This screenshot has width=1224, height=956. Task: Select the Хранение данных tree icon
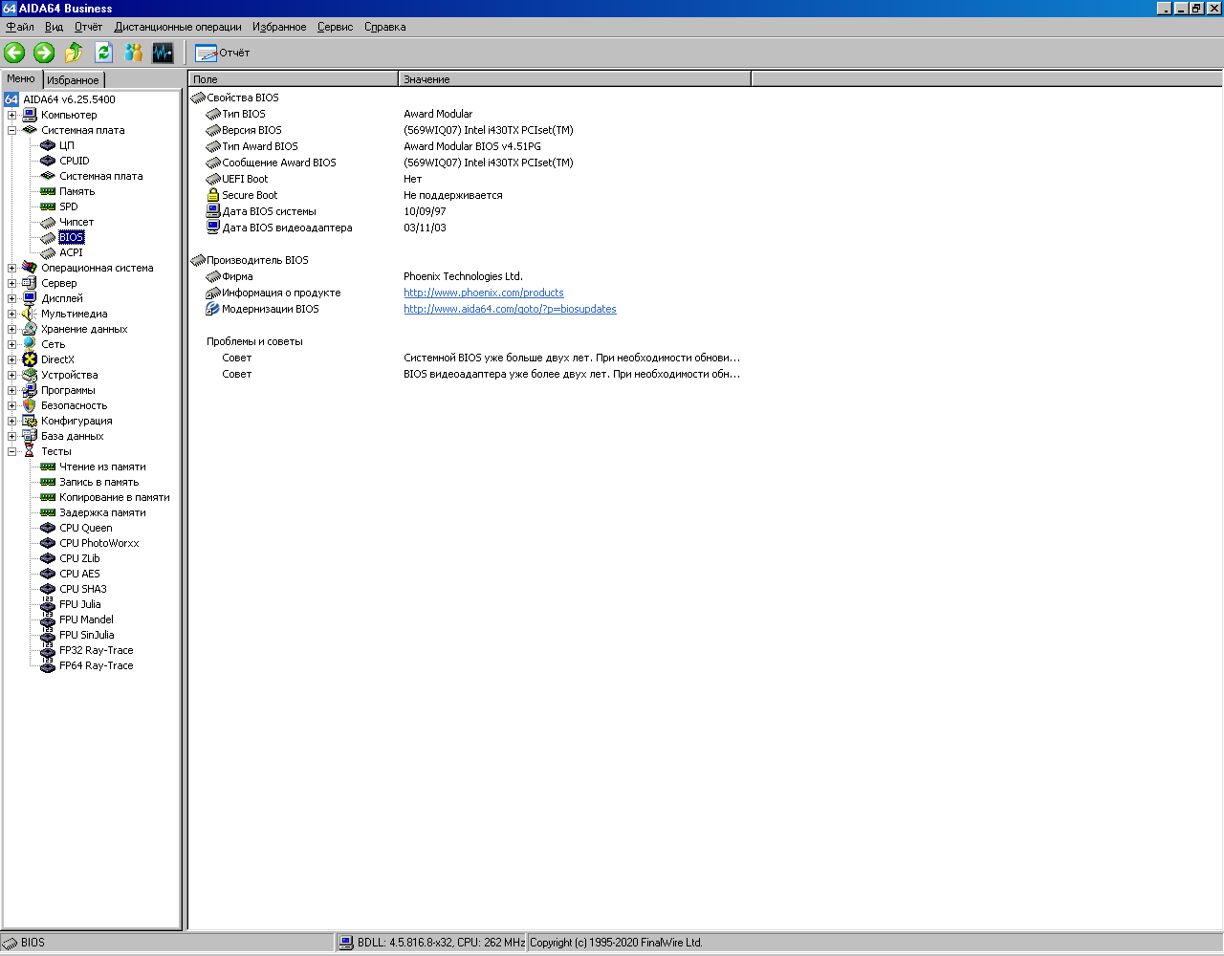[x=30, y=329]
